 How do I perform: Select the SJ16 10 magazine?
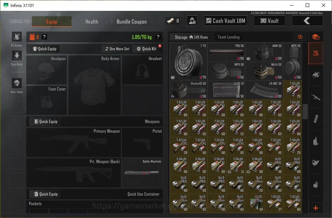[226, 90]
